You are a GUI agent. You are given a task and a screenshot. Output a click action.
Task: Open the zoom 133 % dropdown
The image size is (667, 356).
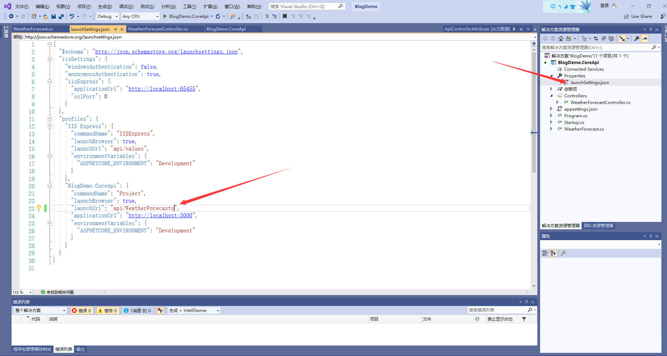tap(22, 292)
